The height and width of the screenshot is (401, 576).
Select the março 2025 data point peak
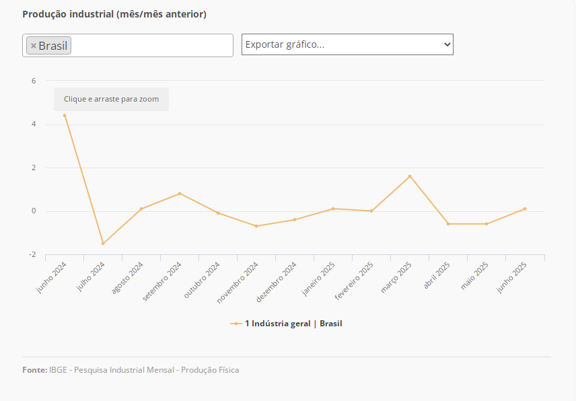[410, 176]
